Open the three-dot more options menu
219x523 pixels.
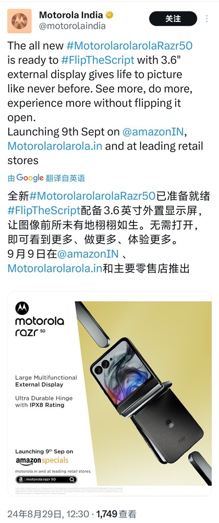207,19
